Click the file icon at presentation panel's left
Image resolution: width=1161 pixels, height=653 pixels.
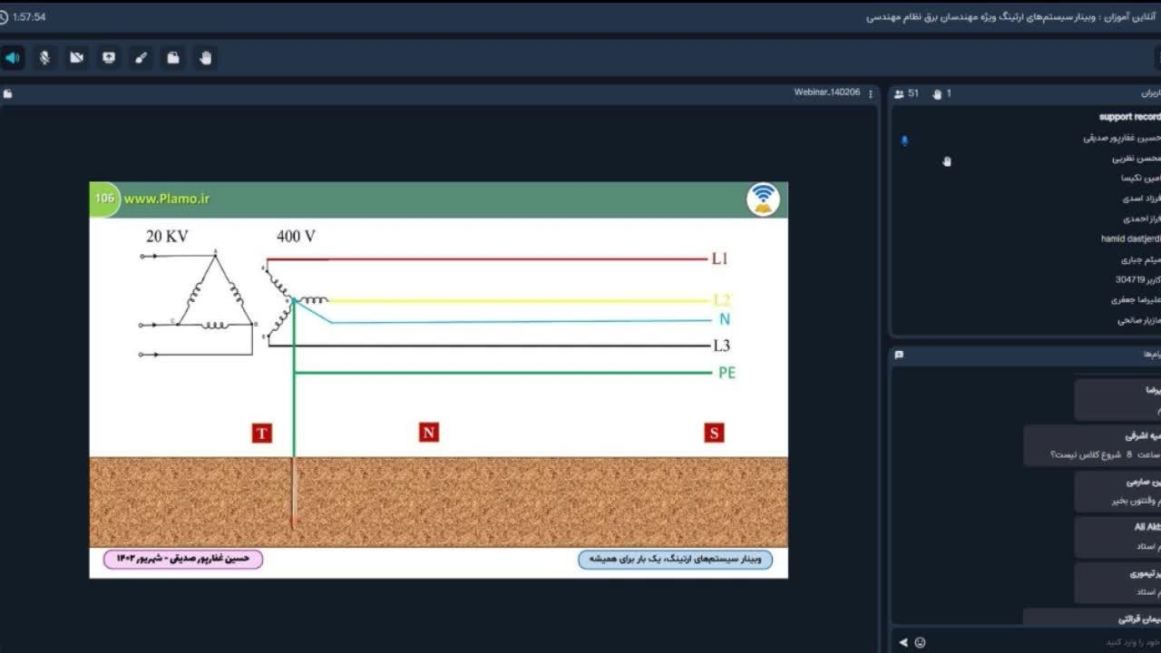[x=8, y=93]
